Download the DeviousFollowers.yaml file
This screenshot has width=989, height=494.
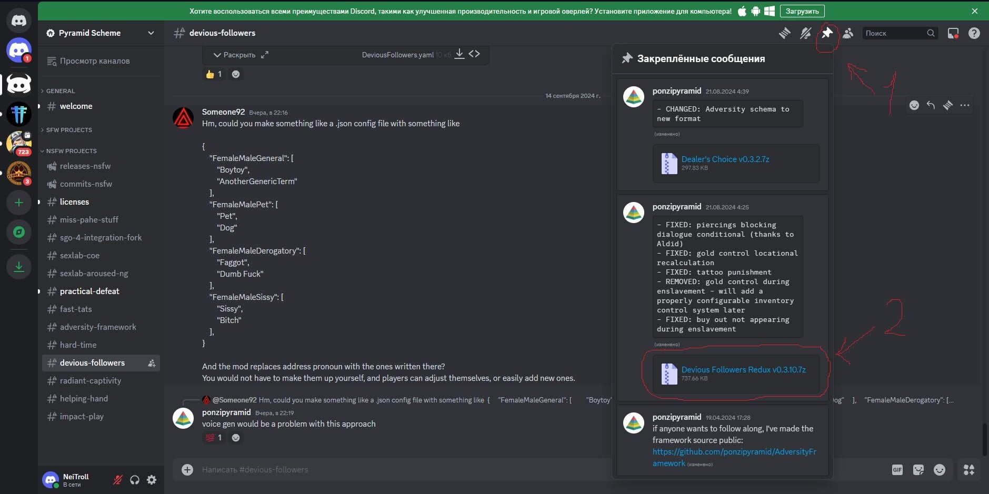pos(459,54)
